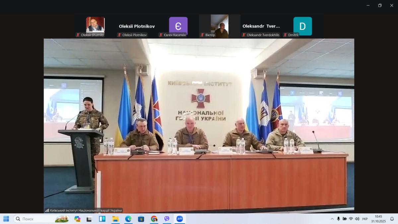
Task: Open the blue split-panel app in the taskbar
Action: pos(102,219)
